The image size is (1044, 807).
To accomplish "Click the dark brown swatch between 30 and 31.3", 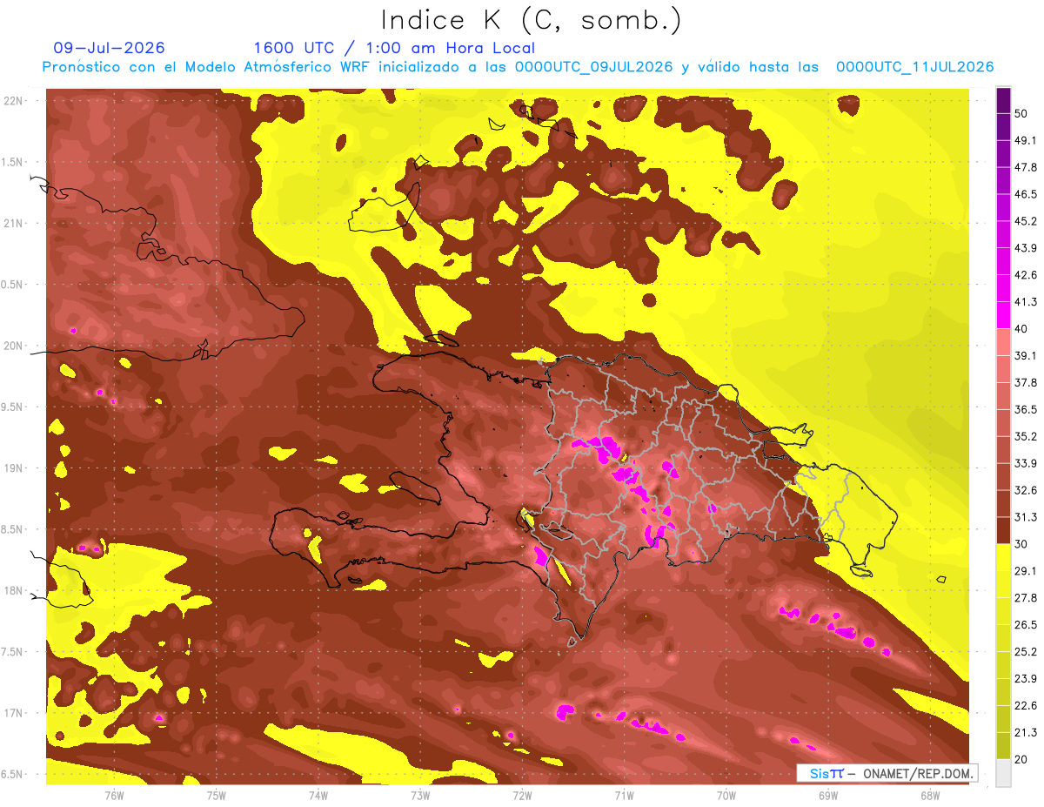I will pyautogui.click(x=1003, y=530).
